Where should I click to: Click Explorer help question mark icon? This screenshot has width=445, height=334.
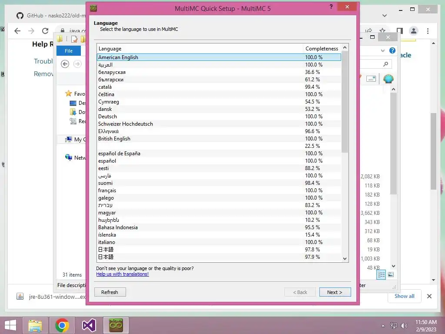coord(392,50)
